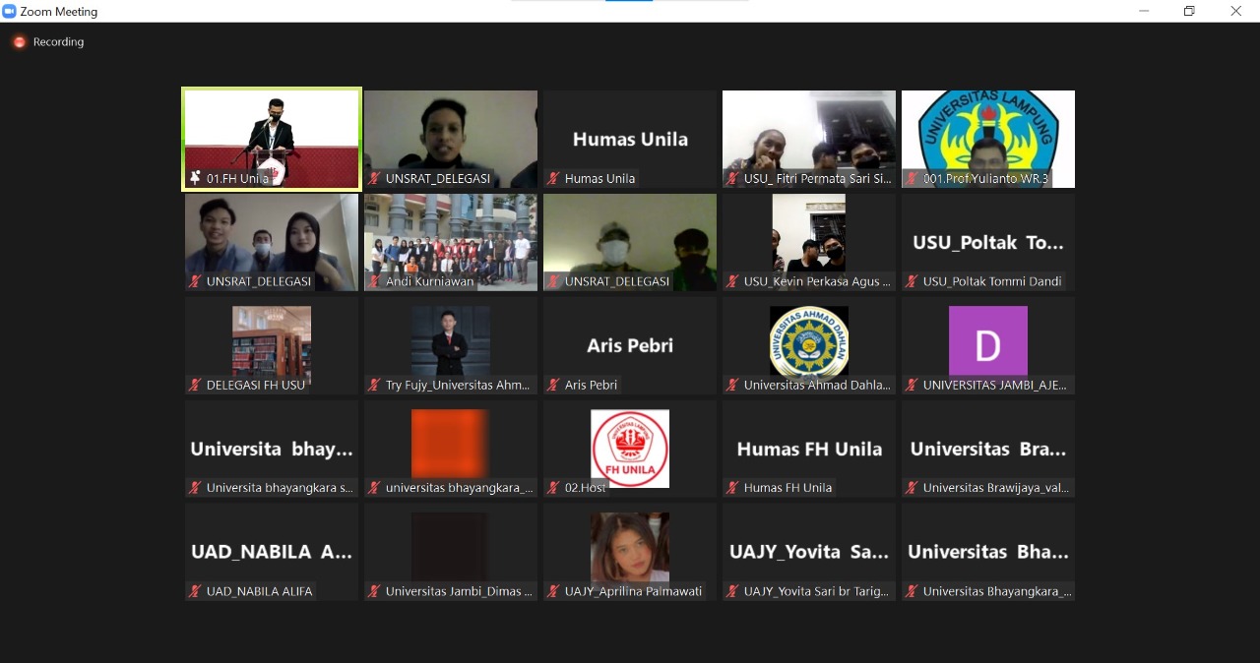1260x663 pixels.
Task: Click the Recording status text
Action: pos(58,42)
